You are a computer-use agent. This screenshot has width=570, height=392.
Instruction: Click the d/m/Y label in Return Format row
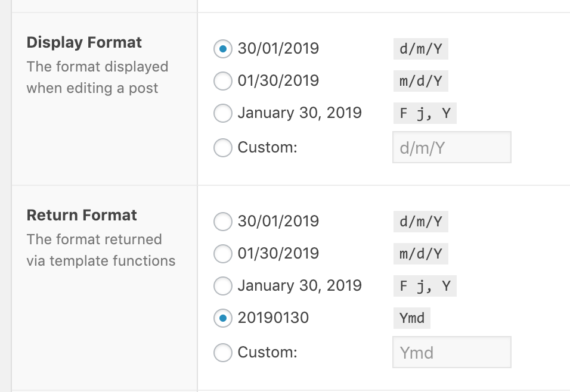click(x=420, y=222)
